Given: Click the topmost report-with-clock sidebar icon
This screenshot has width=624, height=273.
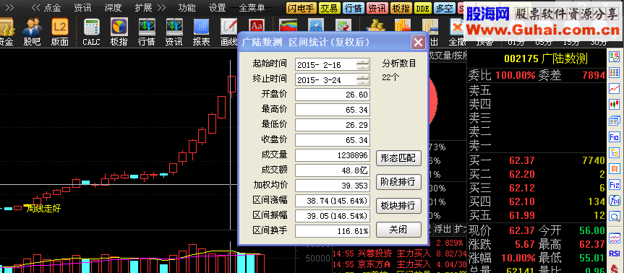Looking at the screenshot, I should 615,57.
